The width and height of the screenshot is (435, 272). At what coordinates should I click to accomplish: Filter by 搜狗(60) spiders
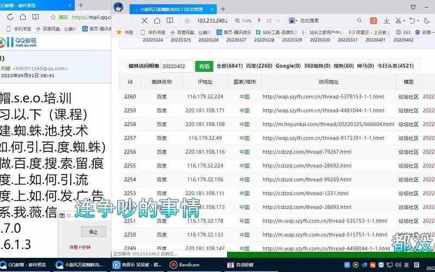tap(344, 66)
